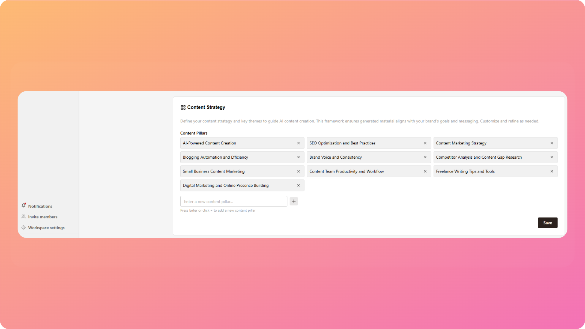Remove SEO Optimization and Best Practices pillar
Image resolution: width=585 pixels, height=329 pixels.
(425, 143)
